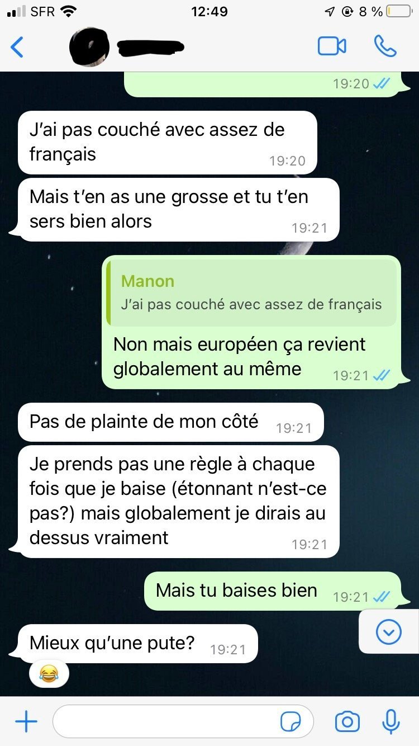
Task: Start a voice call with phone icon
Action: [385, 46]
